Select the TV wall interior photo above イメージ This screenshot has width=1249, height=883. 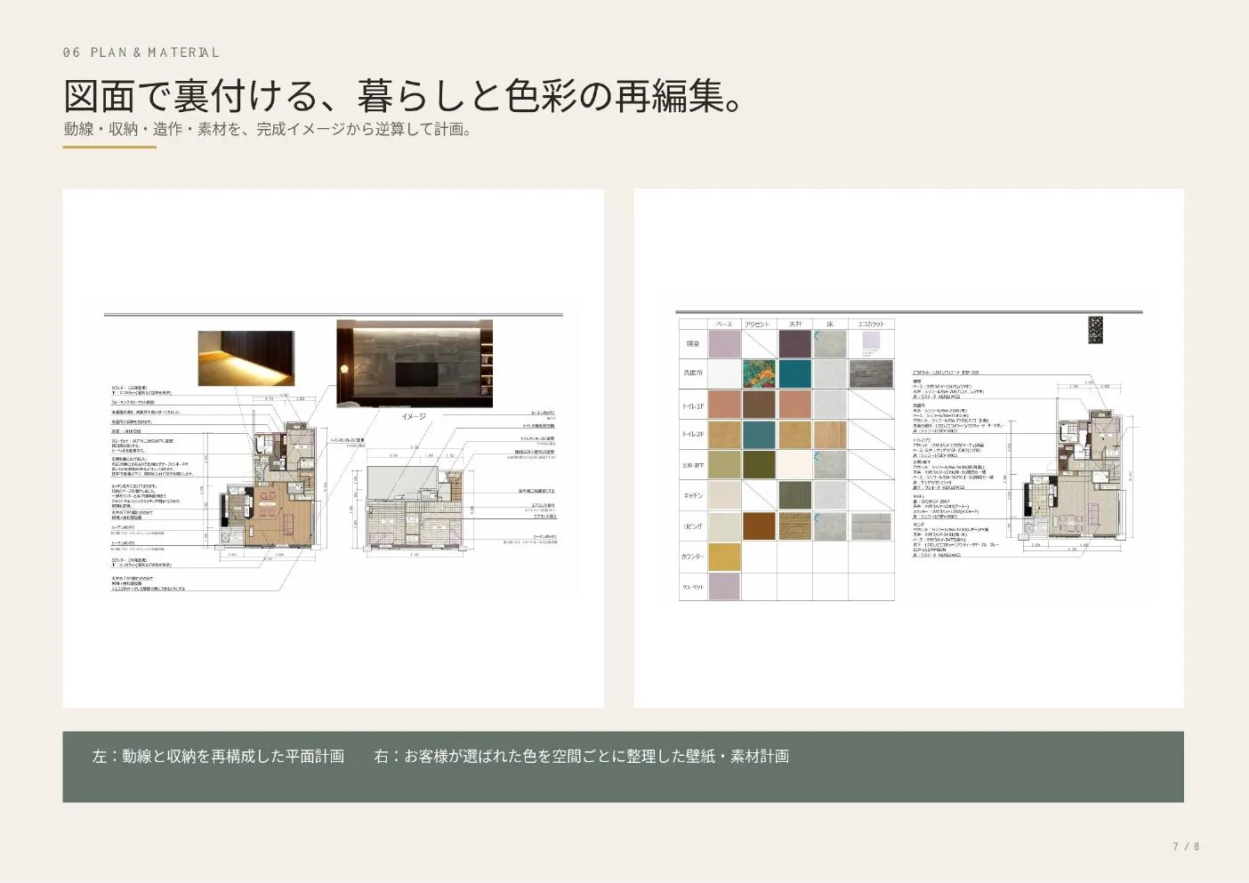(415, 364)
